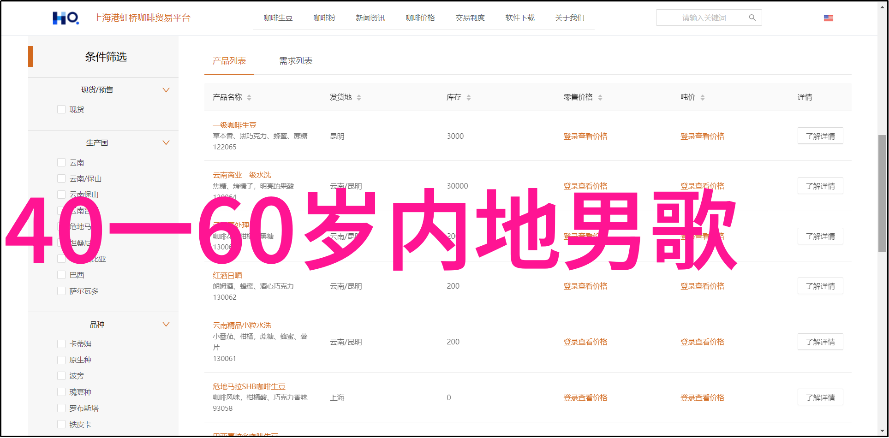This screenshot has width=889, height=438.
Task: Collapse the 生产国 filter section
Action: click(166, 143)
